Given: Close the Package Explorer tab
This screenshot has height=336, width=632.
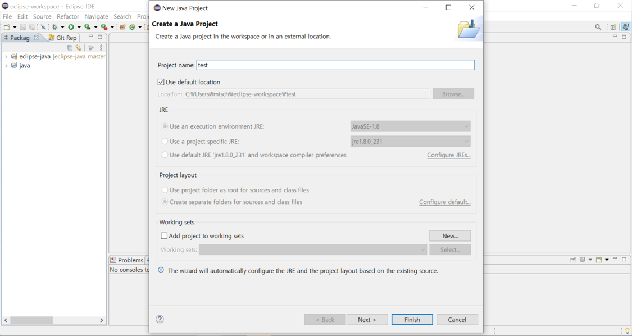Looking at the screenshot, I should [x=37, y=38].
